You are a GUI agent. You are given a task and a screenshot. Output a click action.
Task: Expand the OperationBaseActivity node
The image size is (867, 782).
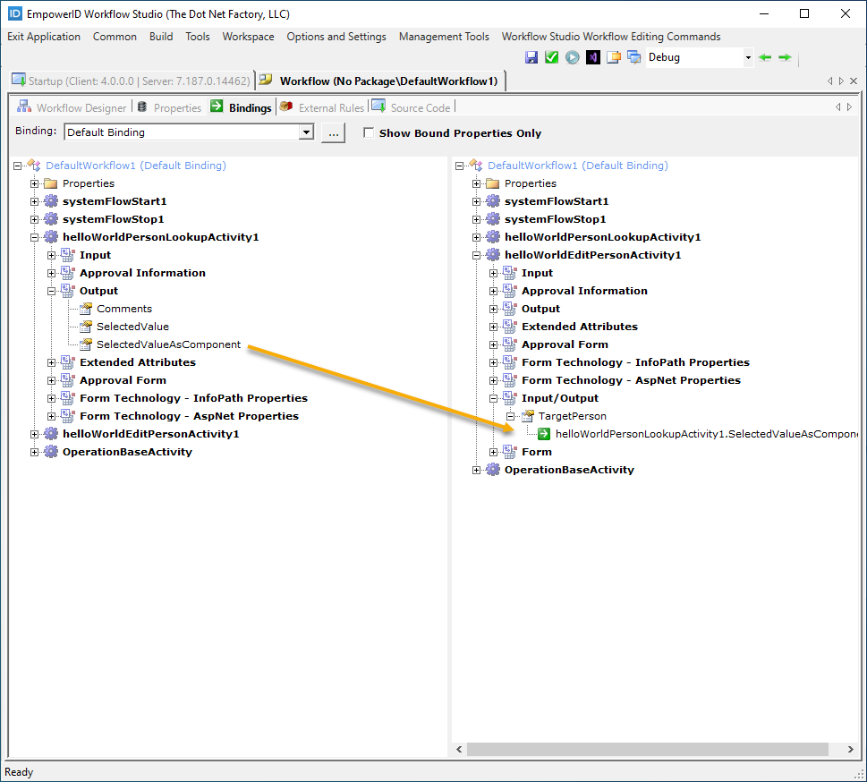pyautogui.click(x=31, y=451)
